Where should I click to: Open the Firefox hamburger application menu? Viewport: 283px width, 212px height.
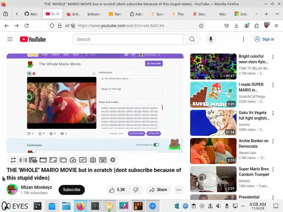[x=276, y=26]
